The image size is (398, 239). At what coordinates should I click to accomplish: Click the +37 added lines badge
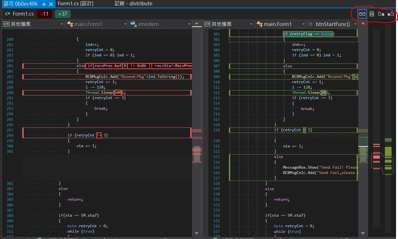pos(63,14)
